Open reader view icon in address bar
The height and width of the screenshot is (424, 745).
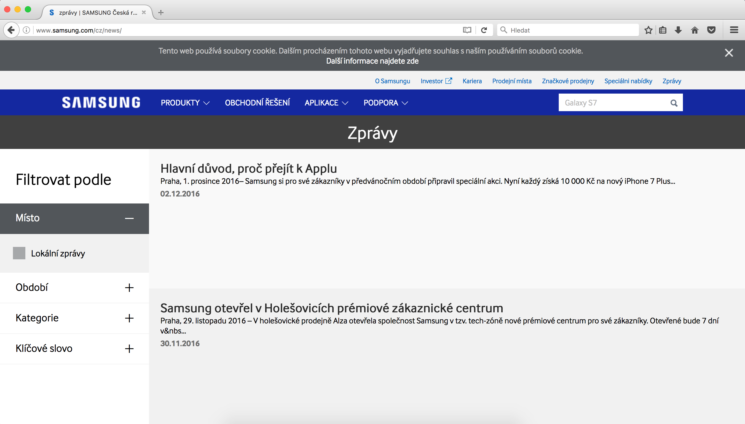pos(467,30)
